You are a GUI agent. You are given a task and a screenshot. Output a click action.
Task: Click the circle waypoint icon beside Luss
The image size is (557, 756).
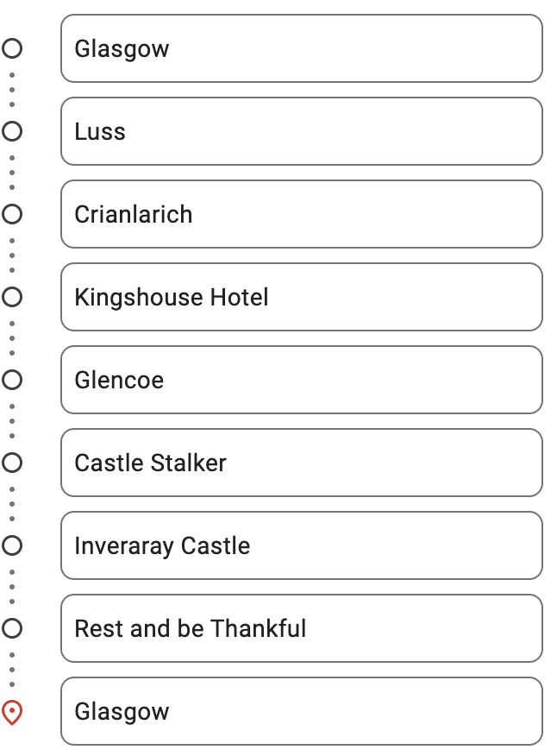tap(12, 131)
